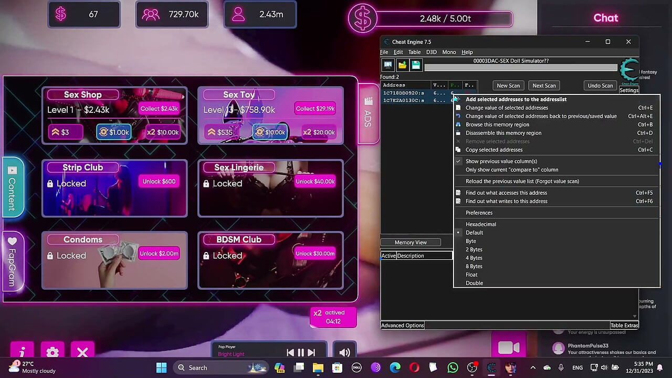Collect $2.43k from Sex Shop
The height and width of the screenshot is (378, 672).
coord(159,109)
